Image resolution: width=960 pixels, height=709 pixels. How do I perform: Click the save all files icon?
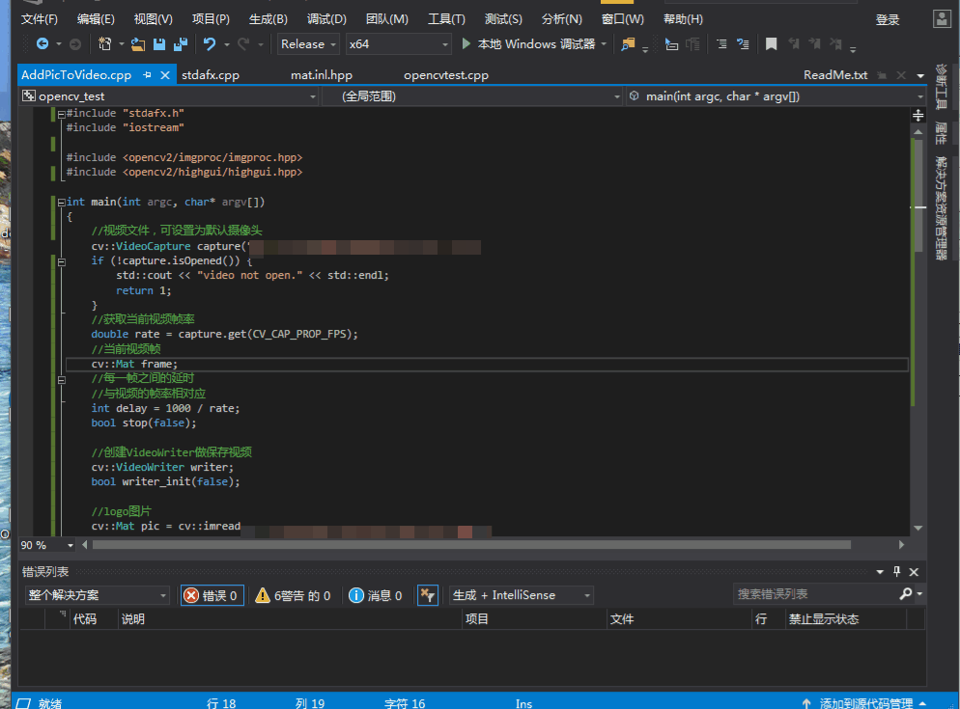click(x=180, y=44)
